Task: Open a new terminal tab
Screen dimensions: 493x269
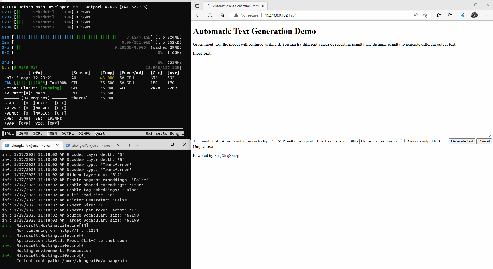Action: coord(129,145)
